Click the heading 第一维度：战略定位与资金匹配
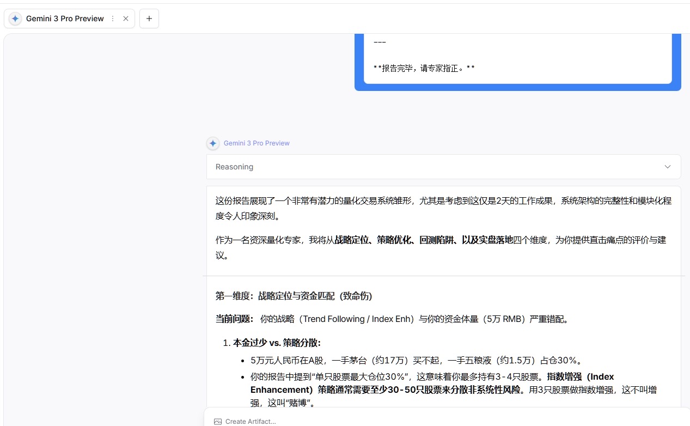Viewport: 690px width, 426px height. [x=294, y=296]
